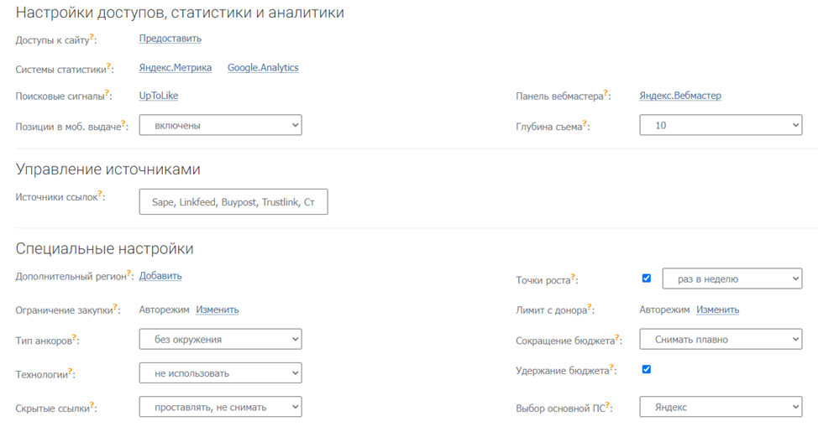The image size is (818, 432).
Task: Open the Яндекс.Метрика link
Action: pos(176,68)
